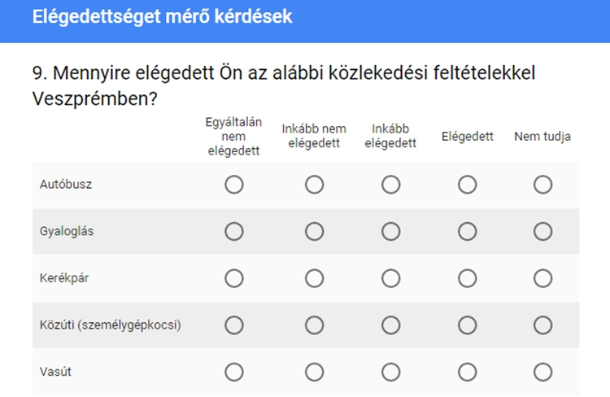
Task: Select 'Inkább elégedett' in the Kerékpár row
Action: [390, 279]
